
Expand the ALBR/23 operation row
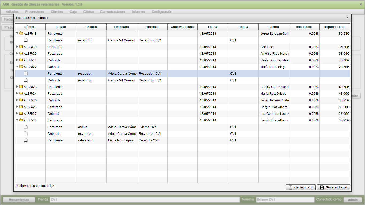pyautogui.click(x=17, y=87)
